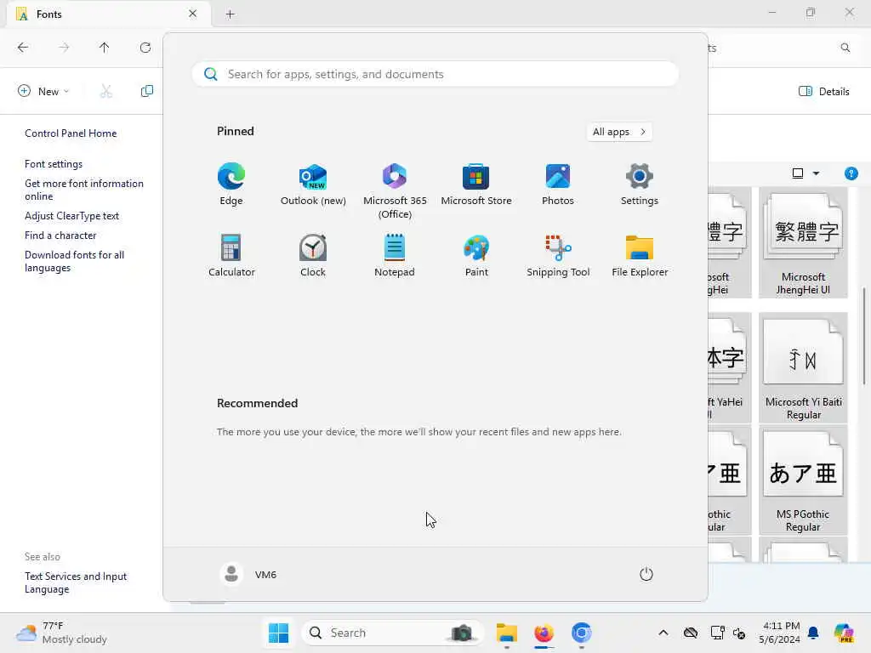Open File Explorer from the taskbar
Screen dimensions: 871x653
click(x=507, y=633)
